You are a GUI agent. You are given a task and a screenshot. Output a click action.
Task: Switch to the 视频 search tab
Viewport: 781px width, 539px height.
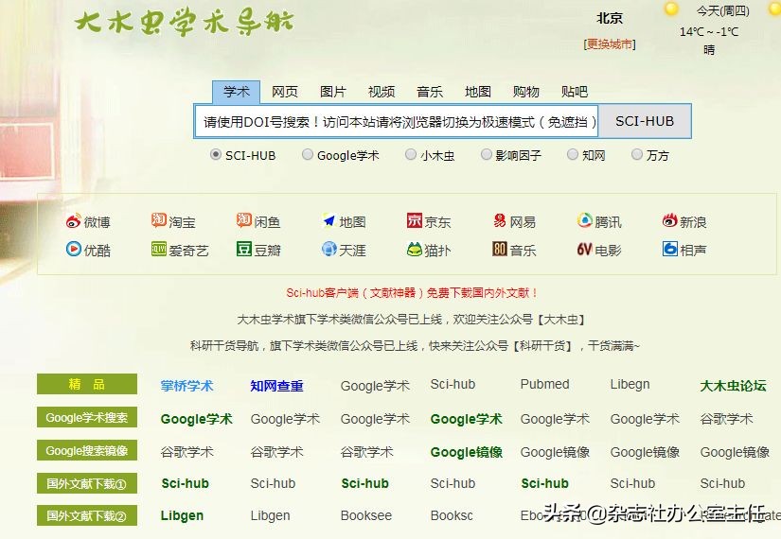point(382,92)
